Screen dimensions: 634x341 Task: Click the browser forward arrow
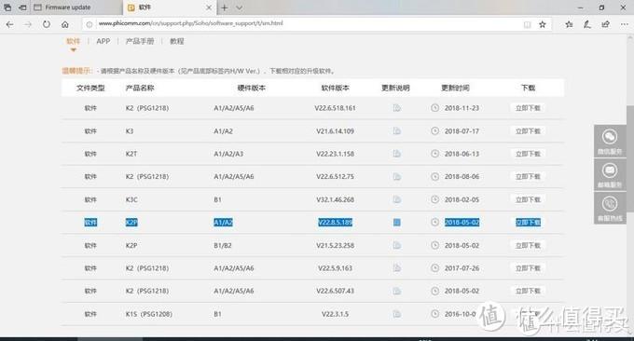tap(28, 24)
